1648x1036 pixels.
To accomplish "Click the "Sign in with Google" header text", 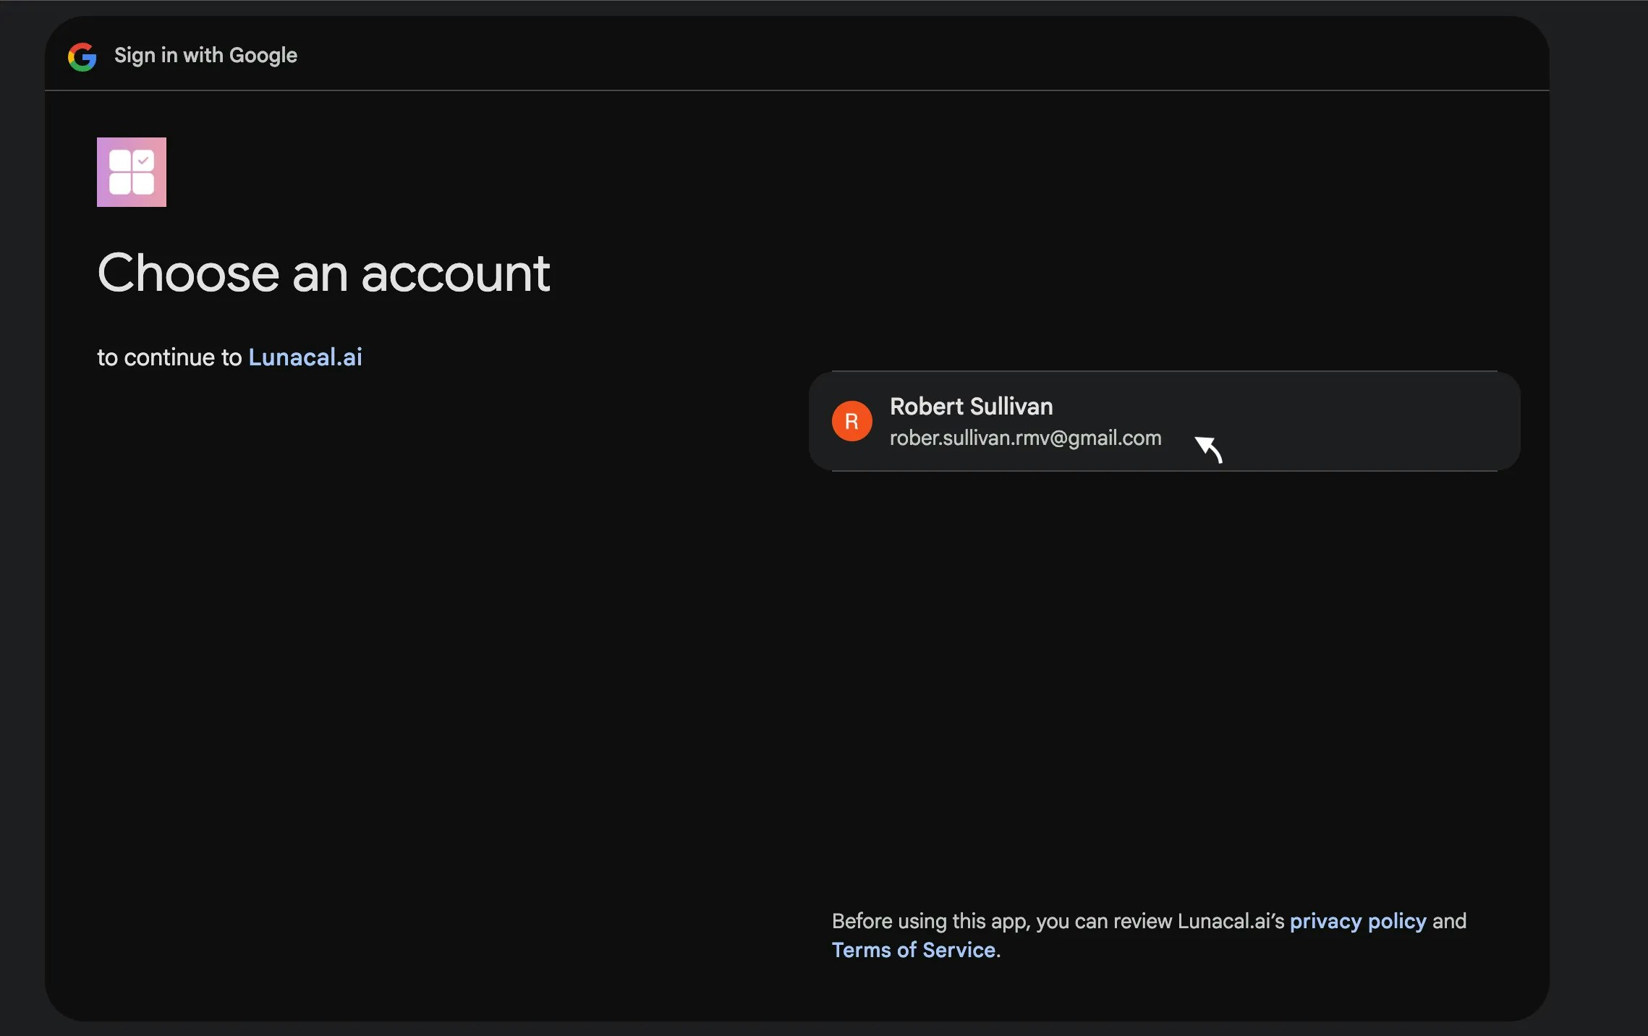I will (205, 56).
